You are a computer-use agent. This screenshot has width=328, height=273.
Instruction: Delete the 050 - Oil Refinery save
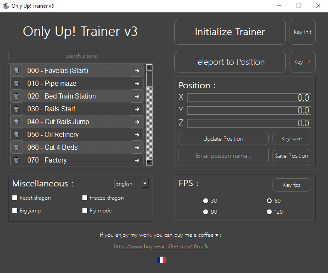tap(16, 134)
